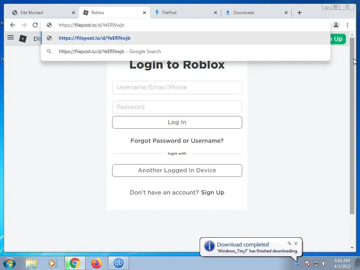The image size is (360, 270).
Task: Open Firefox from the taskbar
Action: (96, 263)
